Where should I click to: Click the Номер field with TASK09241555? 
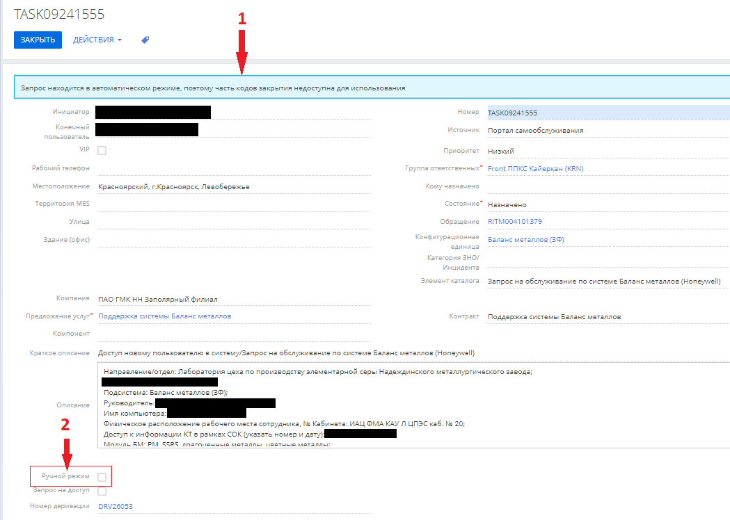pos(605,113)
